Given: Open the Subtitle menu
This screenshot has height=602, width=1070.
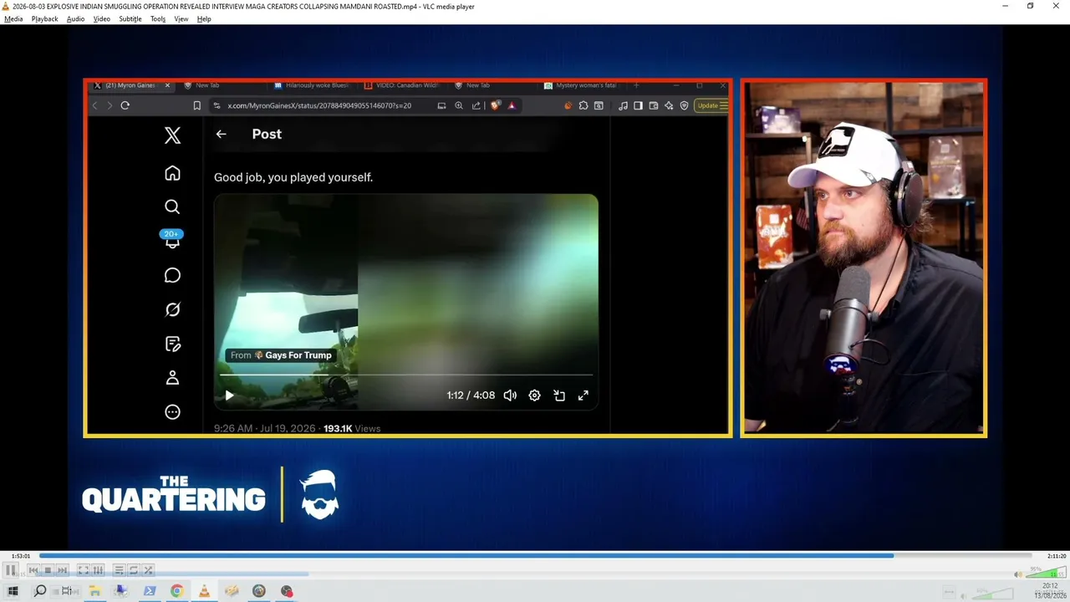Looking at the screenshot, I should (130, 19).
